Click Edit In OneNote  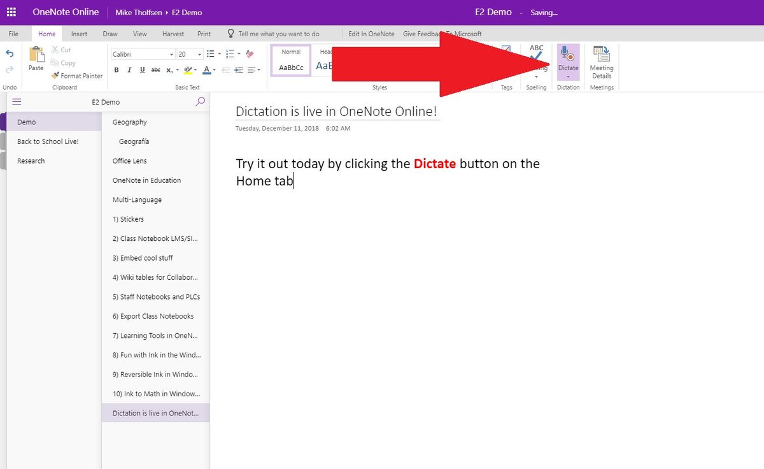tap(372, 34)
